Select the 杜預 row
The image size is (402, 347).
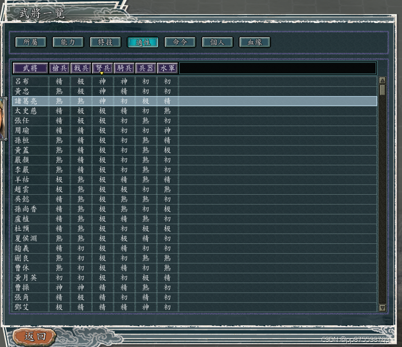(x=195, y=229)
